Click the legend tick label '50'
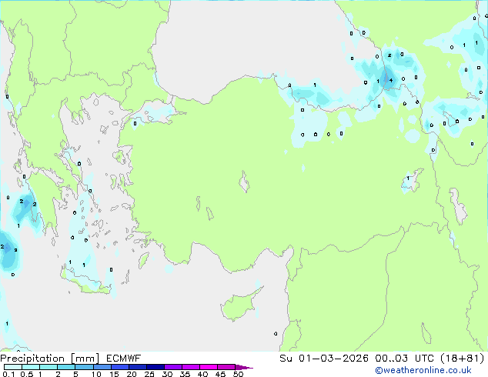This screenshot has width=488, height=377. coord(238,374)
